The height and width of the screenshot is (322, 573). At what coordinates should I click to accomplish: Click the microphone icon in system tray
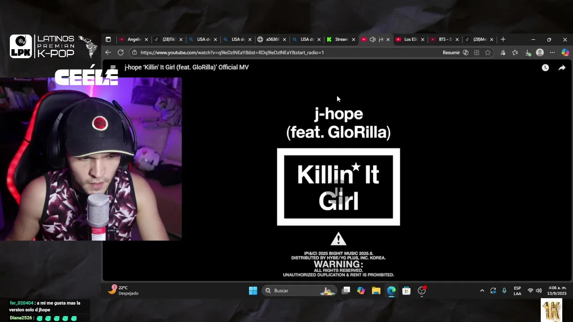click(505, 291)
